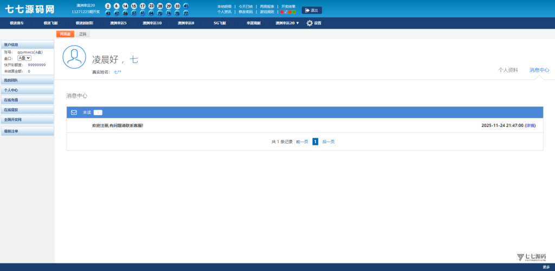Viewport: 555px width, 271px height.
Task: Click the 未读 label
Action: pos(87,113)
